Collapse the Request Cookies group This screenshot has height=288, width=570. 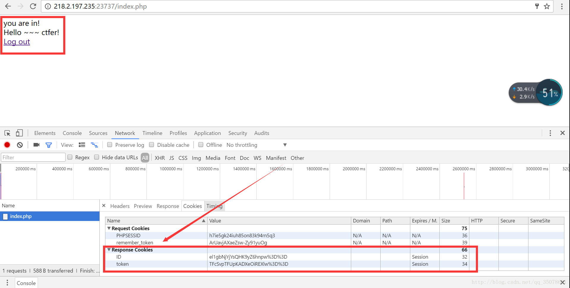[x=109, y=228]
